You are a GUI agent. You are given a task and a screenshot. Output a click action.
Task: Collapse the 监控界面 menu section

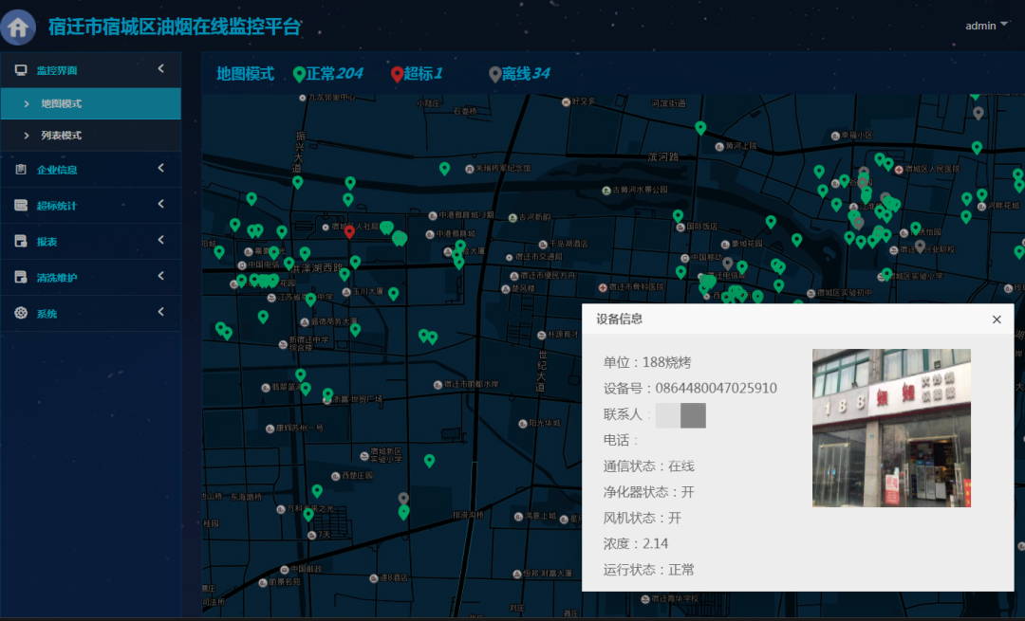point(160,69)
